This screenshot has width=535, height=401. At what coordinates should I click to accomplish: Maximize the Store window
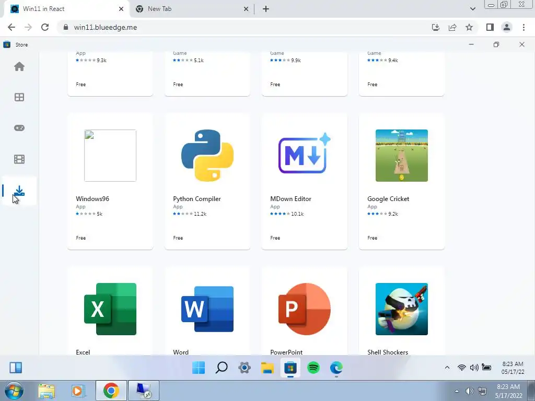coord(496,44)
